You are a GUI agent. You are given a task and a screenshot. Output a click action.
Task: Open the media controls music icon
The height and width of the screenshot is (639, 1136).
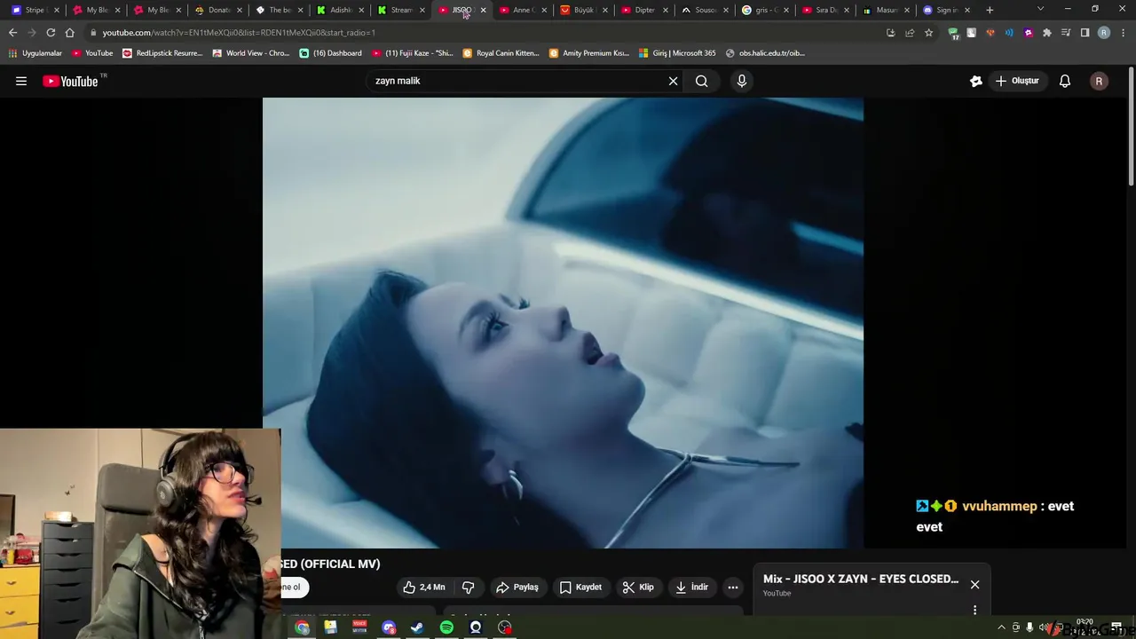1066,33
